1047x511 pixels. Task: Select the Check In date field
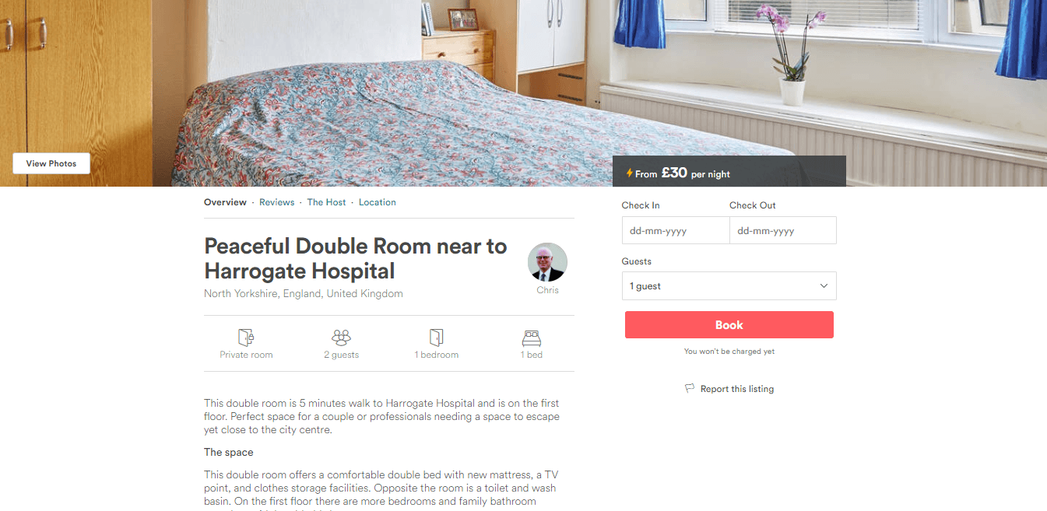click(x=676, y=231)
